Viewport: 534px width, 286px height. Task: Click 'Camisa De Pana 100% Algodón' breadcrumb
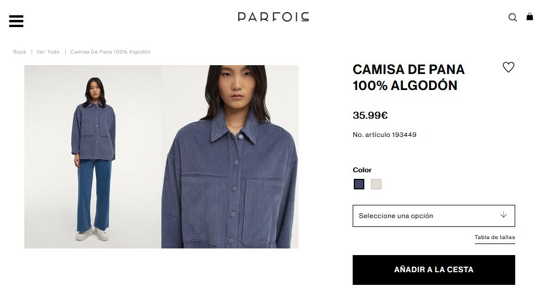pos(111,52)
